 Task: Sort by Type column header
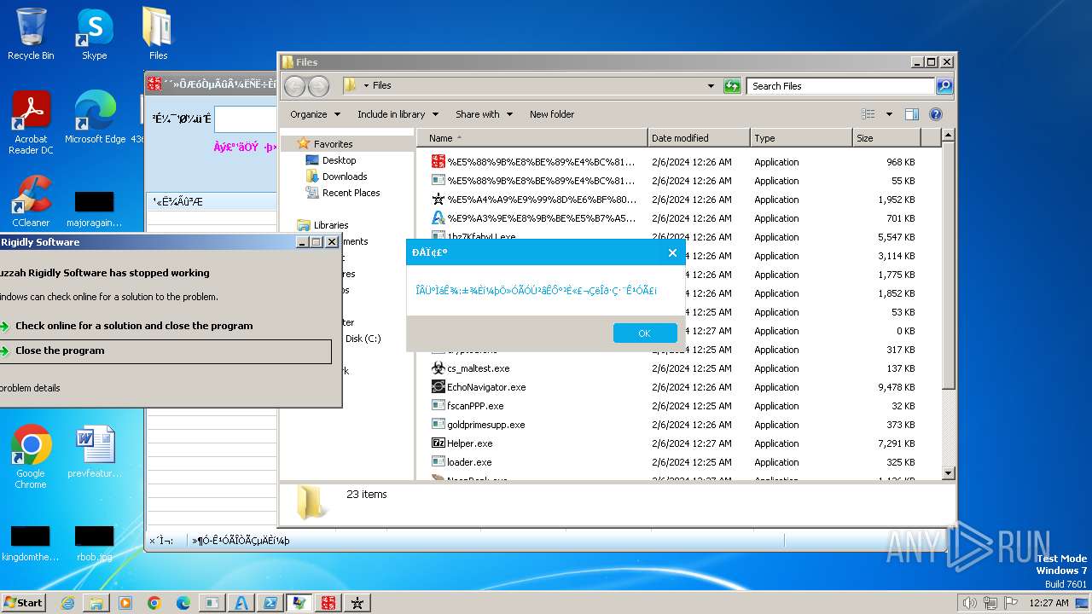[801, 138]
